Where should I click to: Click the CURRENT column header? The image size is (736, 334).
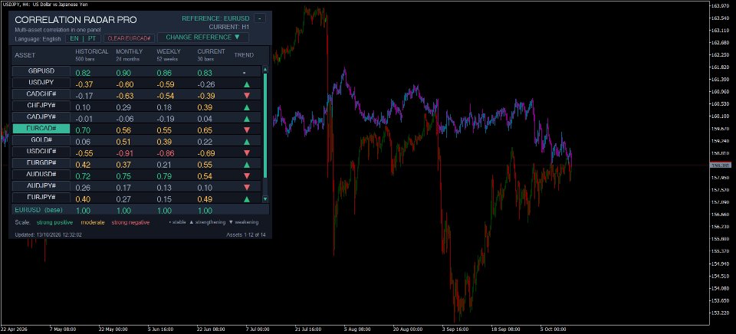(x=212, y=51)
